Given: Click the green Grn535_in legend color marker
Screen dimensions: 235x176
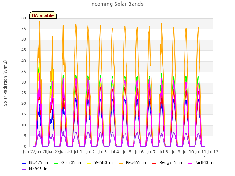Looking at the screenshot, I should click(56, 163).
